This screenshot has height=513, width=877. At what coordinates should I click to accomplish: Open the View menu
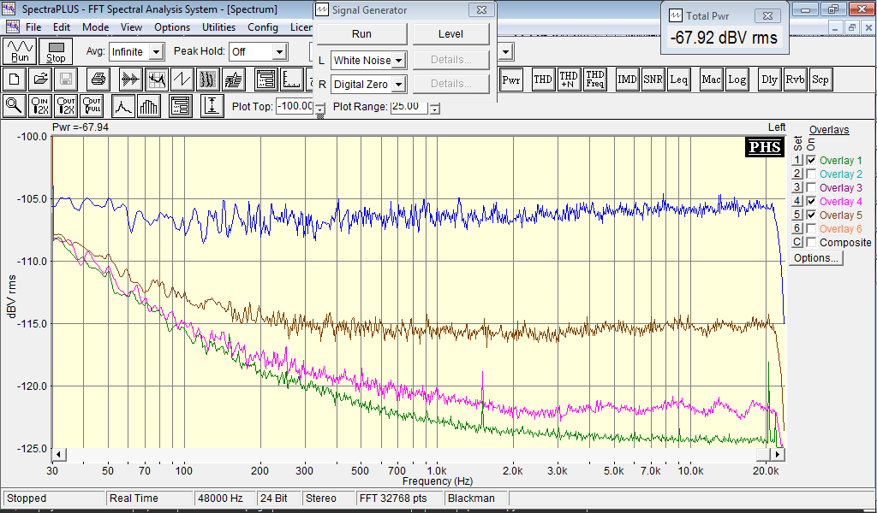point(131,27)
